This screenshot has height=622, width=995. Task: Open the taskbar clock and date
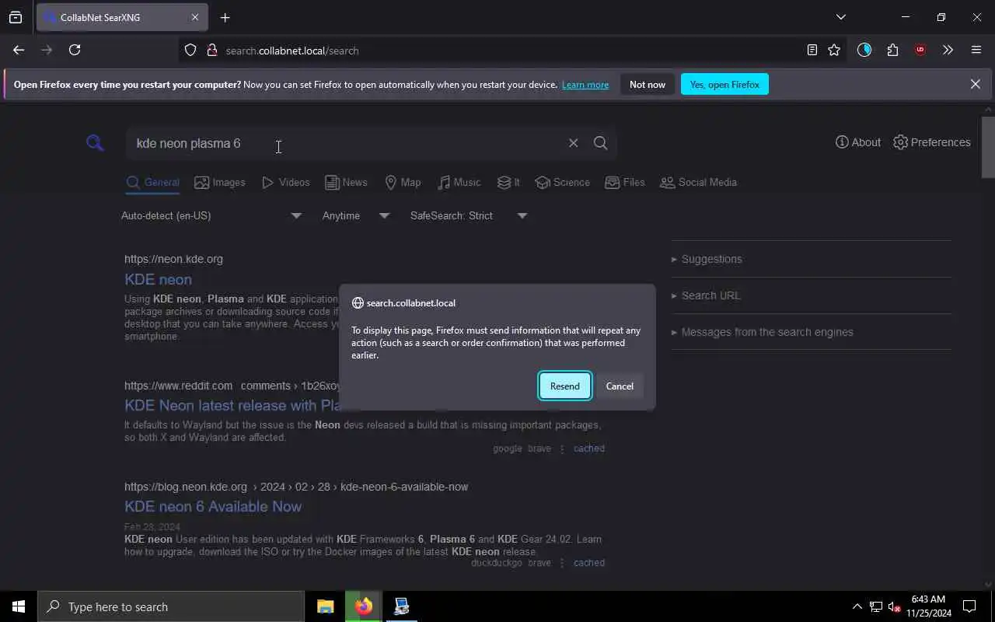pos(928,606)
